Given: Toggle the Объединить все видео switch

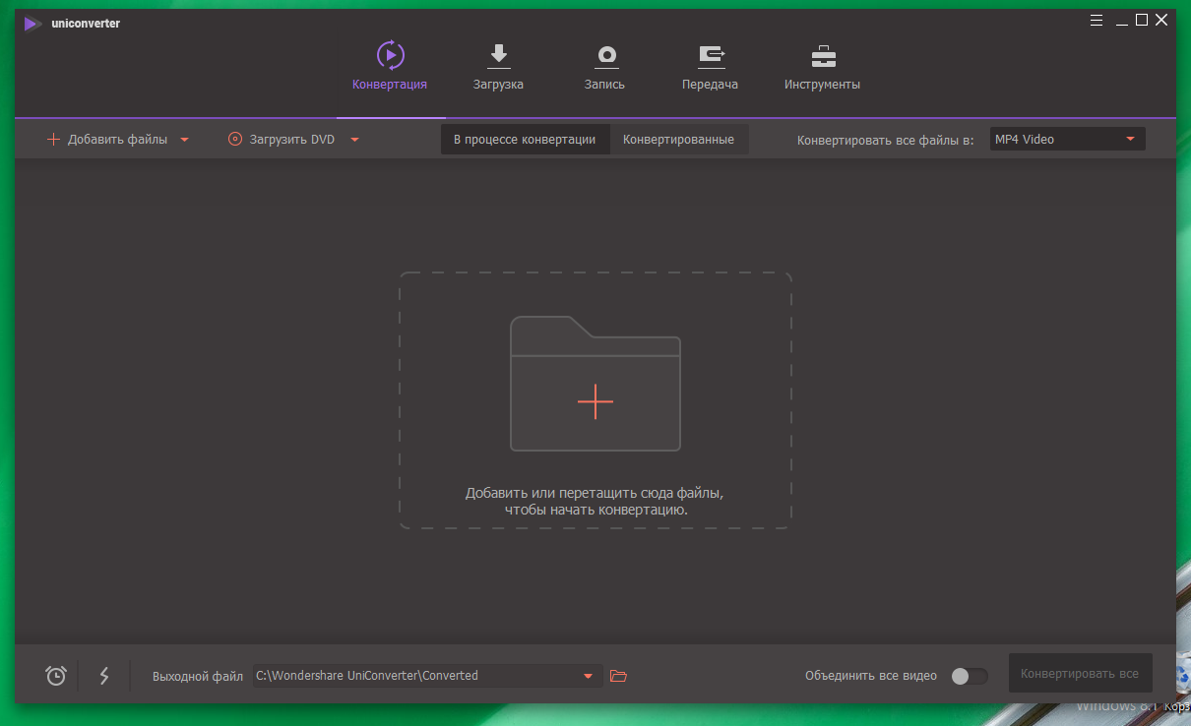Looking at the screenshot, I should (969, 676).
